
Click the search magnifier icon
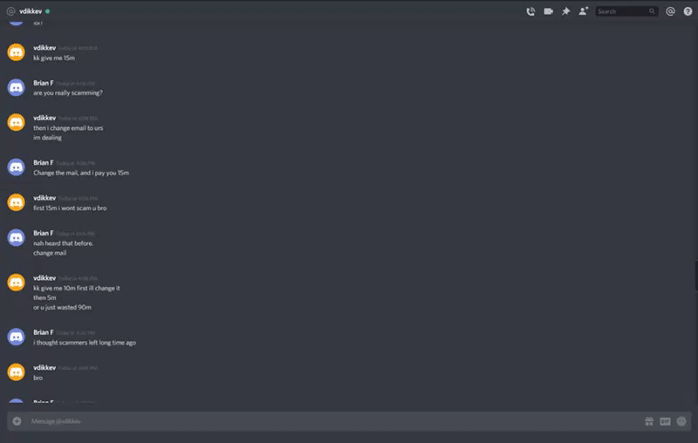pos(652,11)
